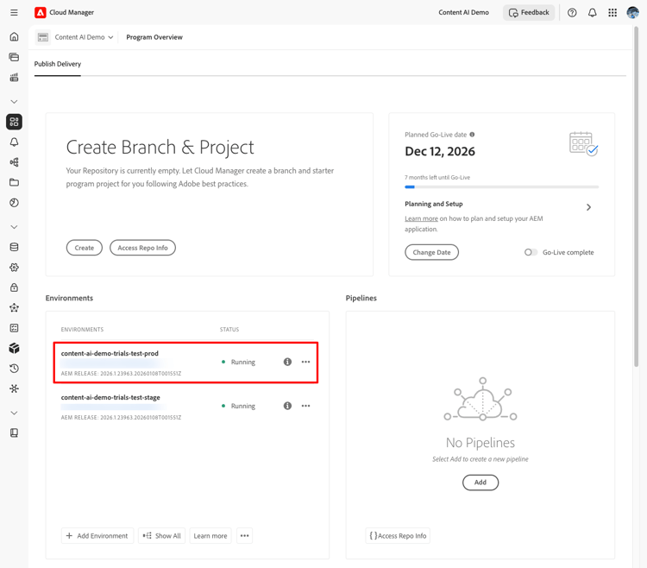Screen dimensions: 647x568
Task: Click the Go-Live progress bar
Action: tap(502, 187)
